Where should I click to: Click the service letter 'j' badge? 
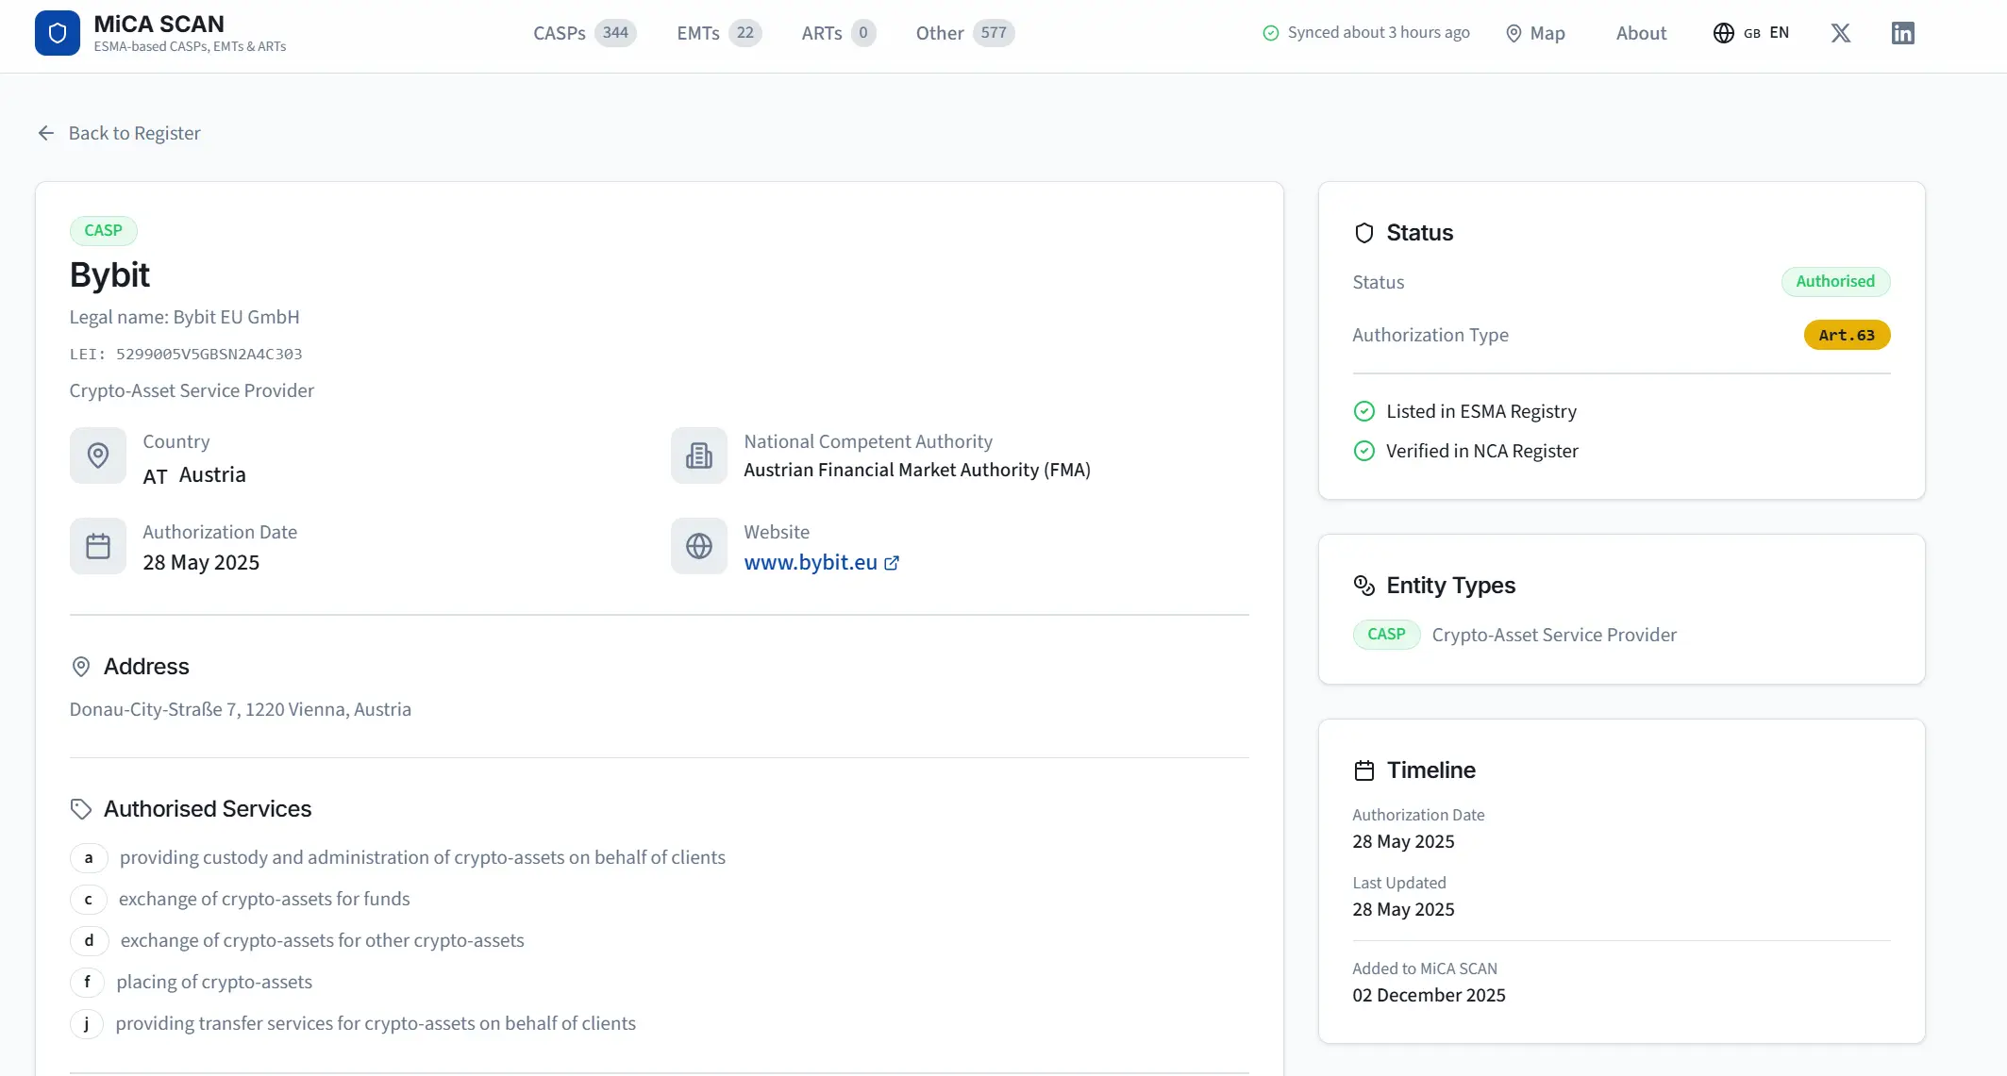(x=87, y=1024)
